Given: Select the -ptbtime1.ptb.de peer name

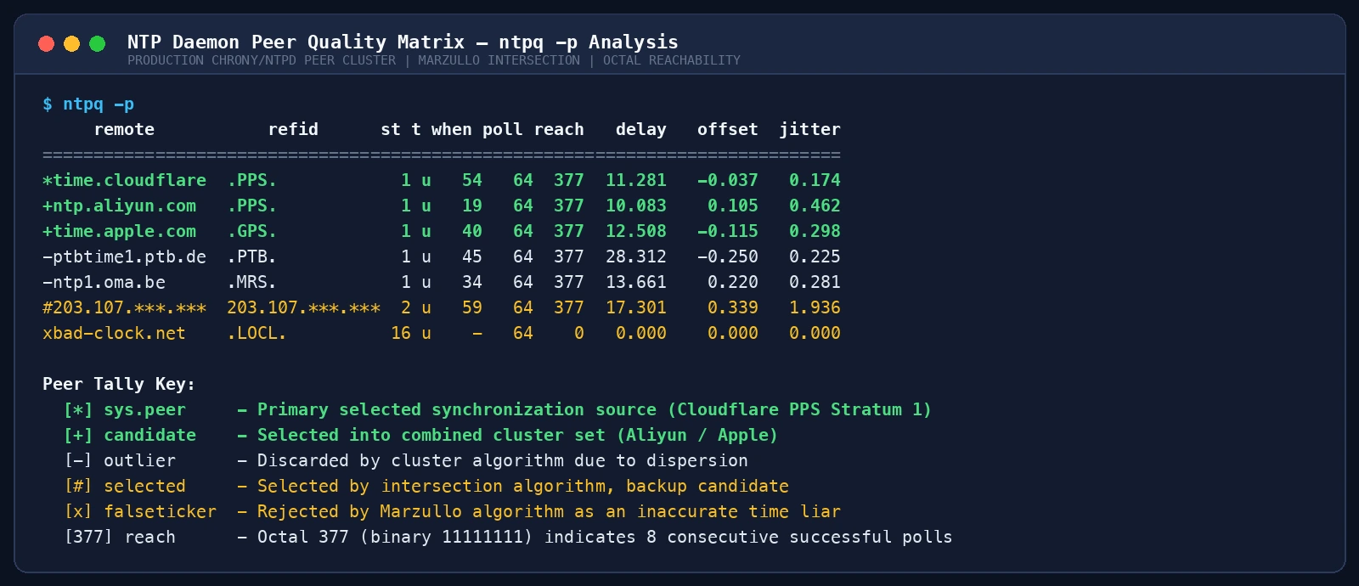Looking at the screenshot, I should coord(124,256).
